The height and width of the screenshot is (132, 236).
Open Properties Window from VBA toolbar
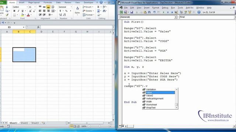(x=185, y=12)
